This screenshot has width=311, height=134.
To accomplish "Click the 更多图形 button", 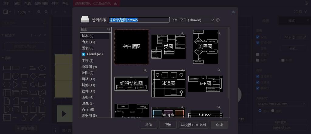I will 26,129.
